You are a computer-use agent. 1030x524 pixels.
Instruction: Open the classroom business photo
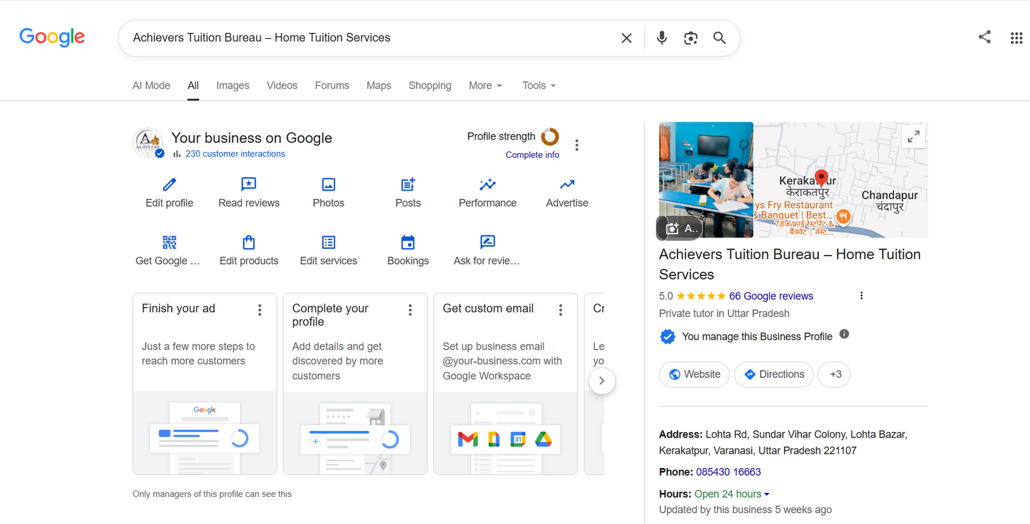tap(706, 180)
